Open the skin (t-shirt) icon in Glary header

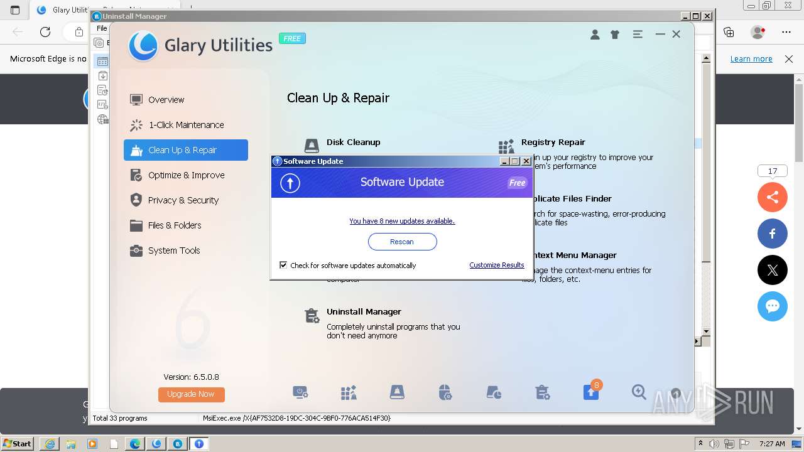[x=615, y=35]
